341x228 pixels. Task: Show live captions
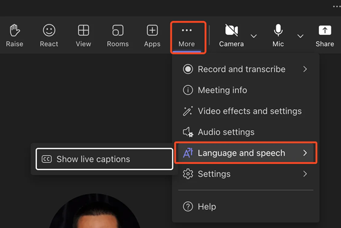coord(104,159)
